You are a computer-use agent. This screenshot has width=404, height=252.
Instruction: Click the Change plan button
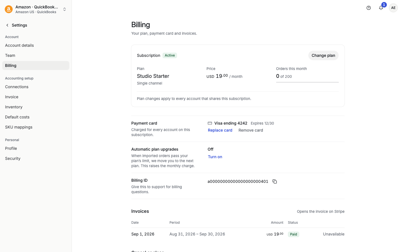tap(323, 55)
